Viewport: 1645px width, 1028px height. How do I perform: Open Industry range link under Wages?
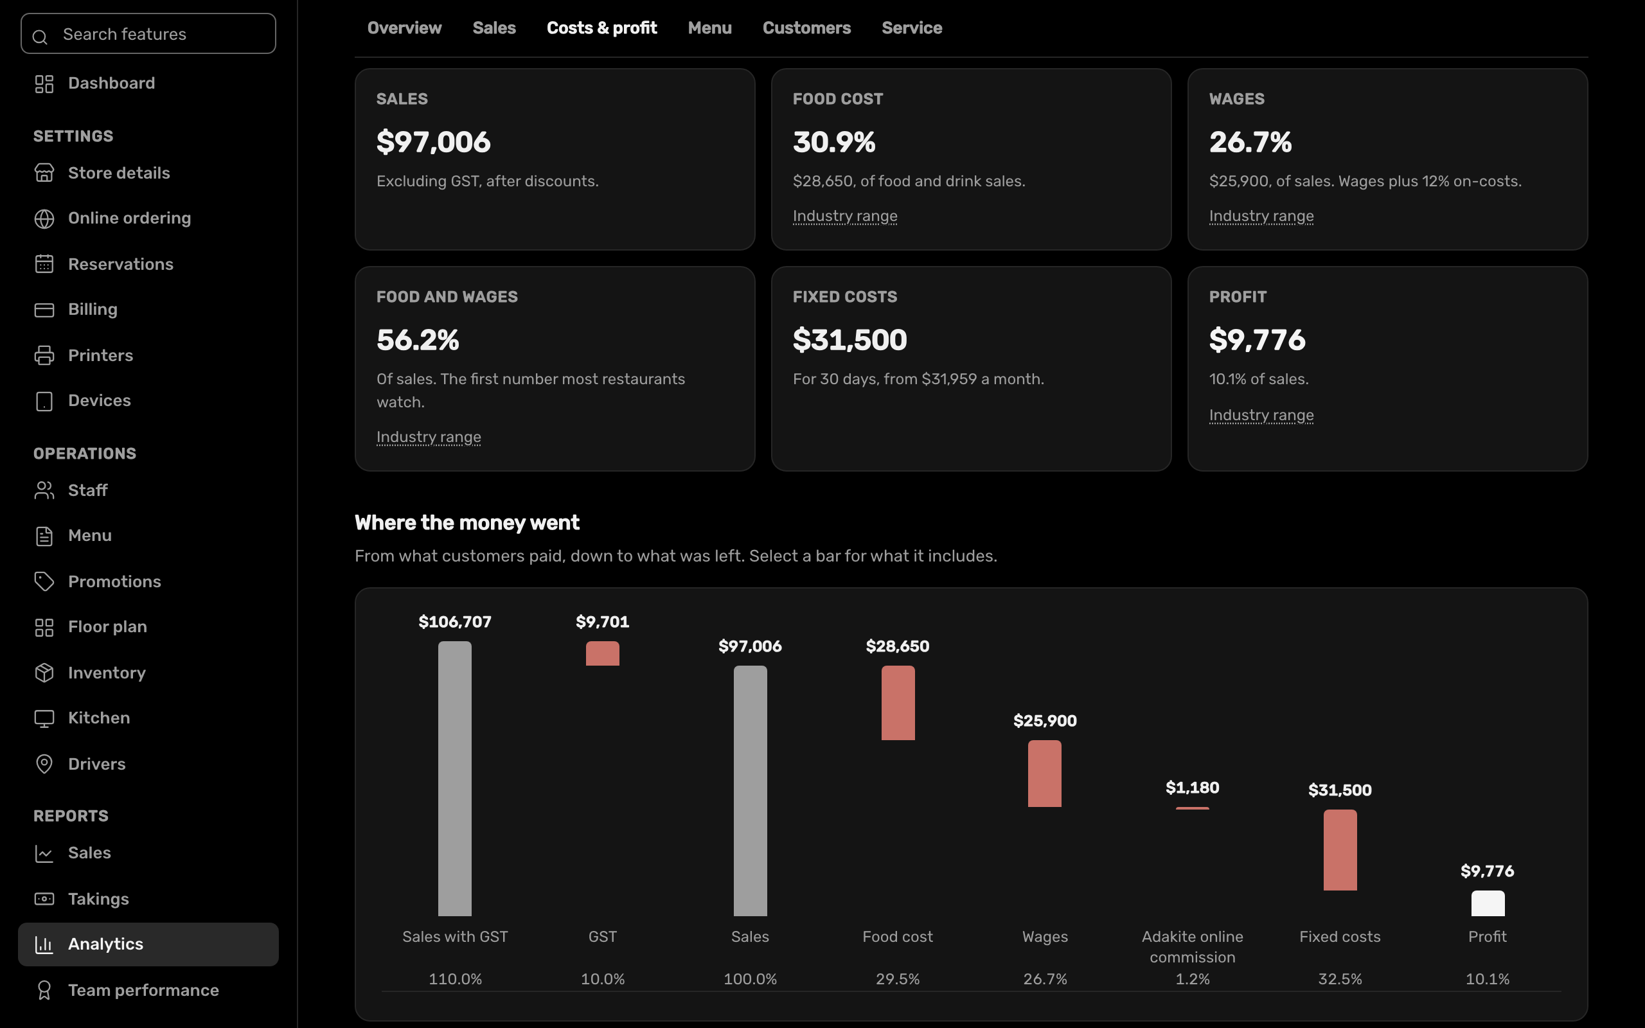point(1261,217)
